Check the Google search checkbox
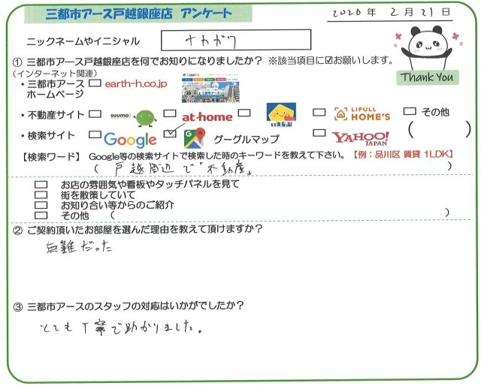 coord(95,134)
